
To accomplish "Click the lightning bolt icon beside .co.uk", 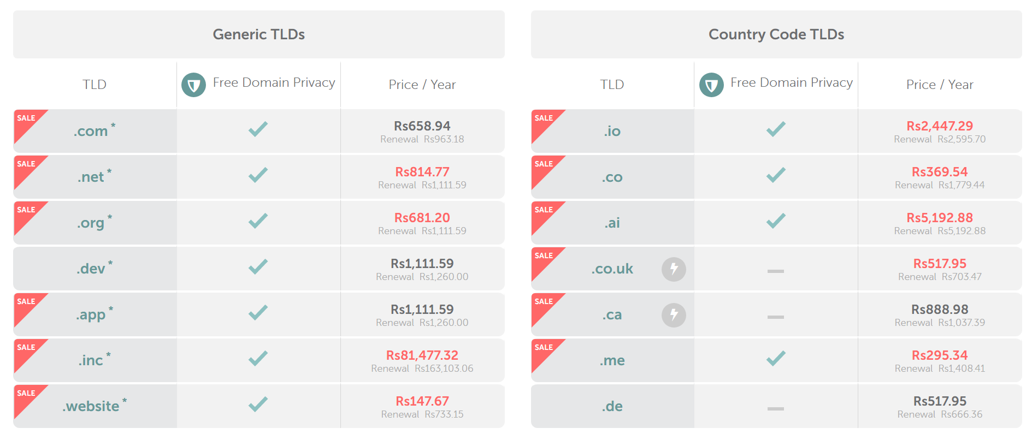I will point(674,269).
